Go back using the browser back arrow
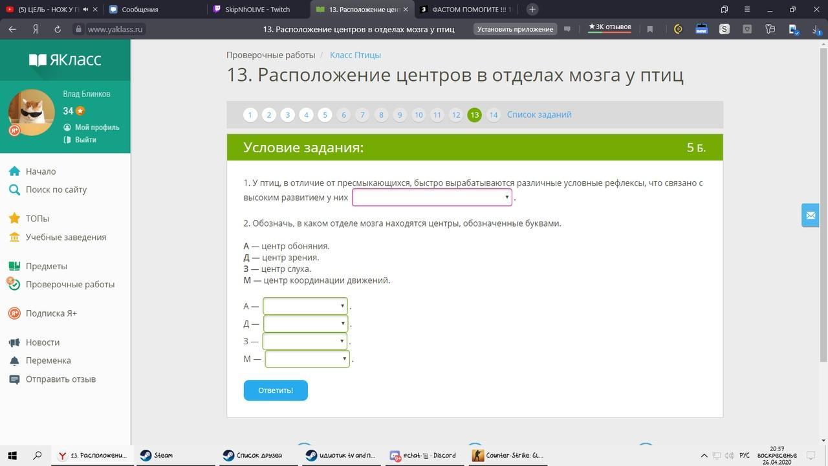 (12, 29)
